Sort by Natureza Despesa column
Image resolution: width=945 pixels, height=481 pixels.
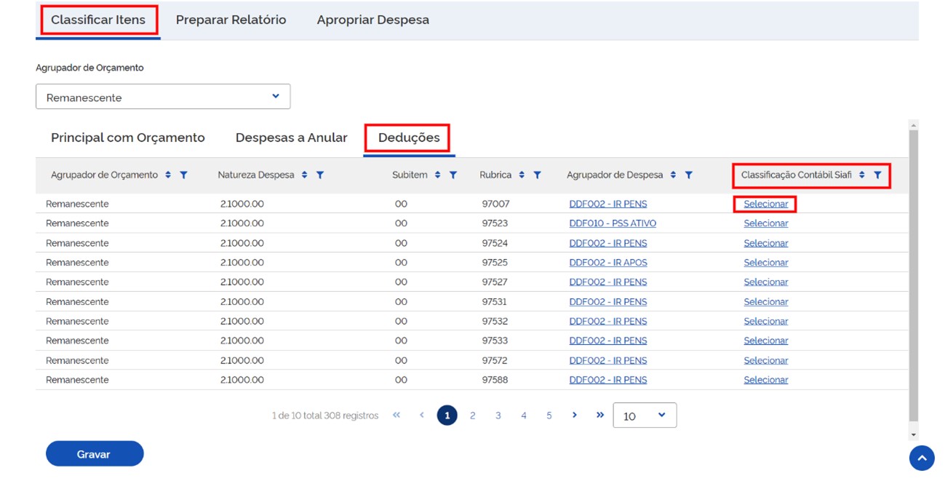pos(304,175)
